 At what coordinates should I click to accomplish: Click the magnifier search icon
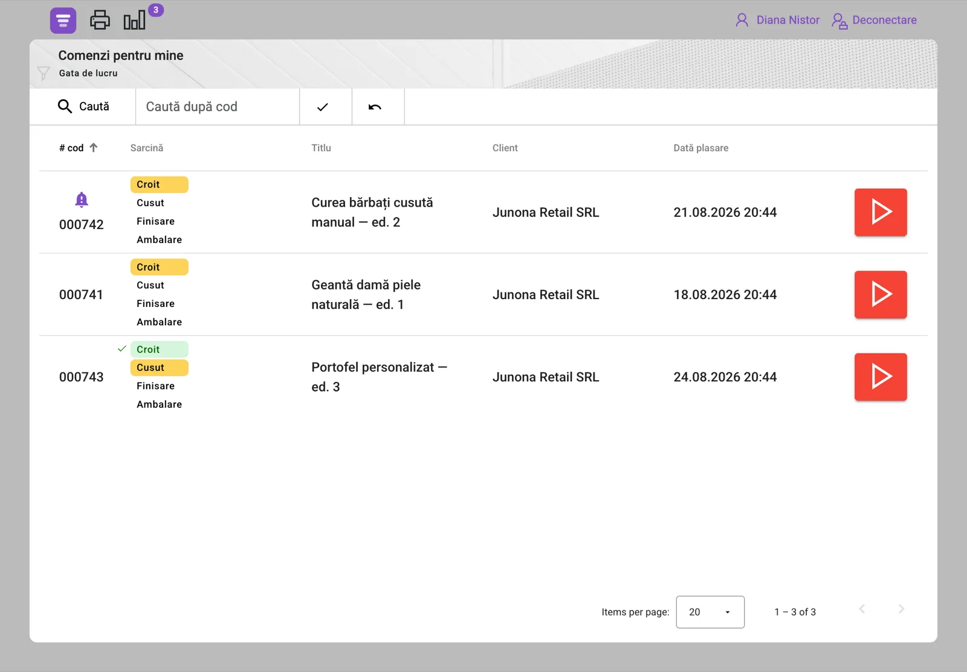pyautogui.click(x=65, y=106)
